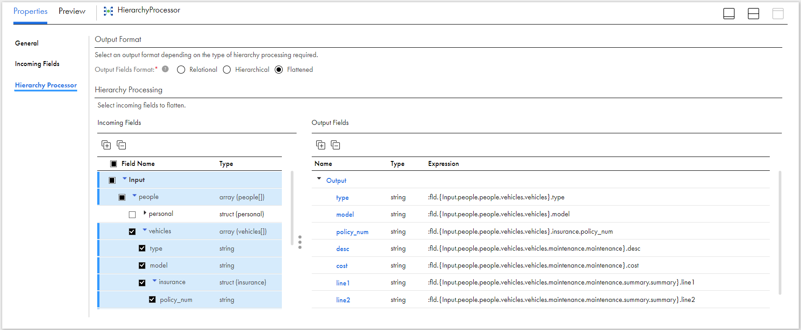Click the Output Fields list scrollbar
The image size is (801, 330).
(x=780, y=232)
